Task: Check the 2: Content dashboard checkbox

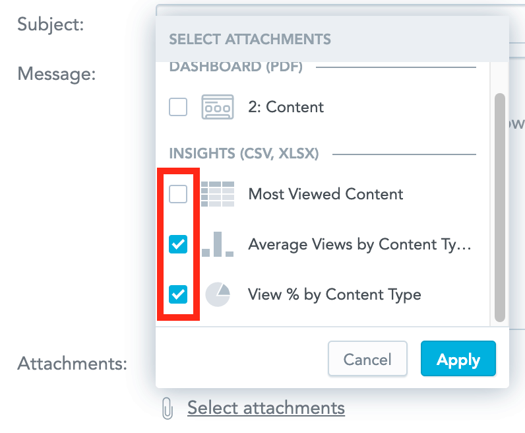Action: pyautogui.click(x=178, y=107)
